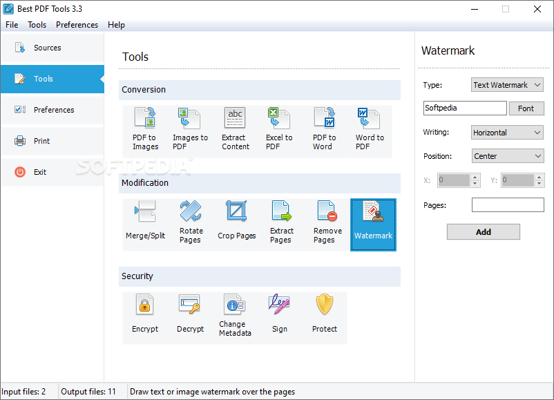
Task: Click the Font button
Action: 526,108
